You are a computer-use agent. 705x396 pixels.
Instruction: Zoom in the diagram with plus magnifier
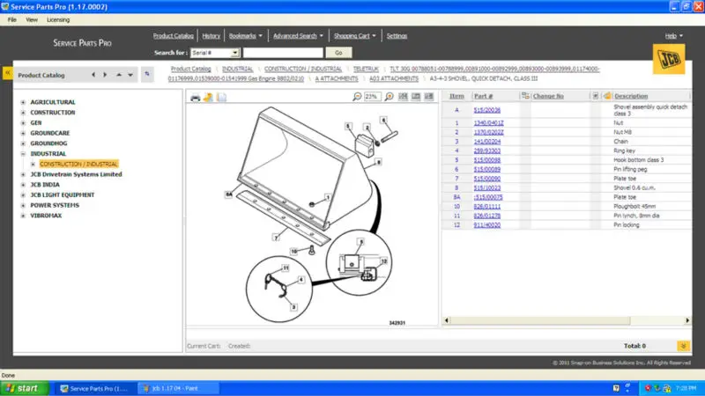click(390, 97)
